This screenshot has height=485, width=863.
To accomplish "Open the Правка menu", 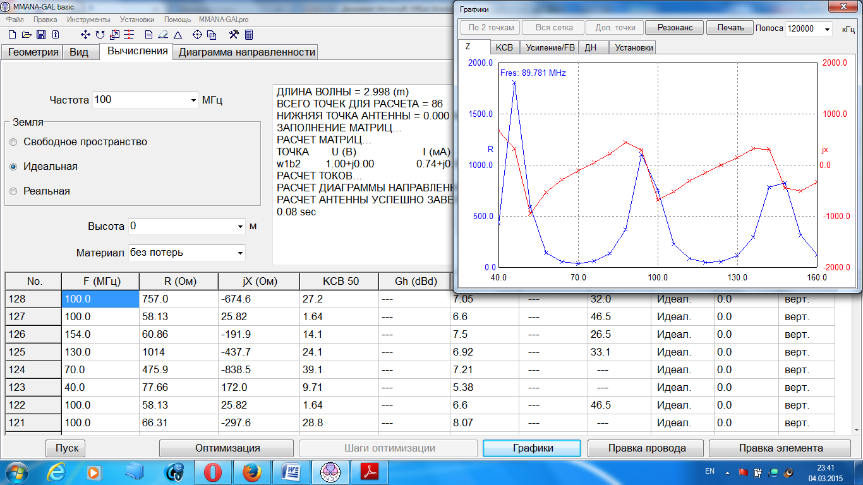I will pyautogui.click(x=45, y=20).
